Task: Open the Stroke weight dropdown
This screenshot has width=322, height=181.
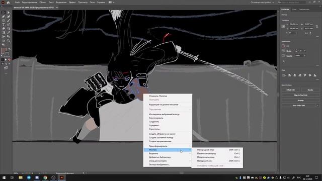Action: (305, 51)
